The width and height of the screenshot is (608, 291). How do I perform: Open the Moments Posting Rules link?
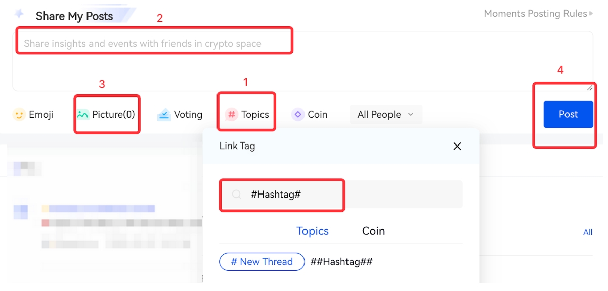(x=535, y=14)
